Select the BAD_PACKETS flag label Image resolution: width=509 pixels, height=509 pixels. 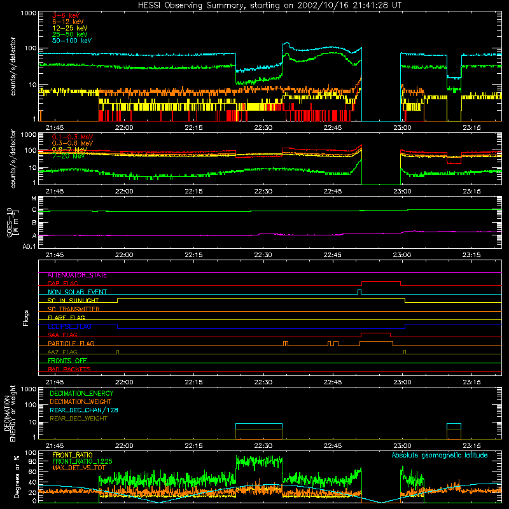pos(69,369)
